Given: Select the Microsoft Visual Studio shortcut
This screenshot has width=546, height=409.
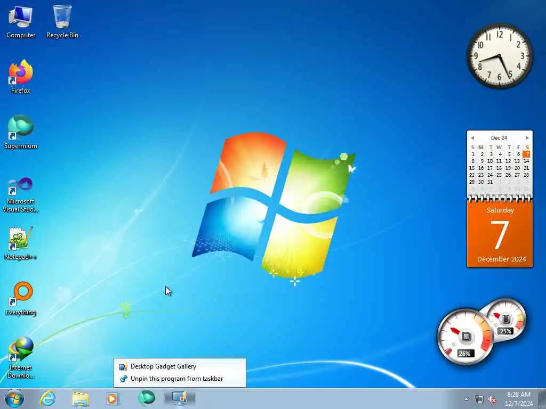Looking at the screenshot, I should (21, 195).
